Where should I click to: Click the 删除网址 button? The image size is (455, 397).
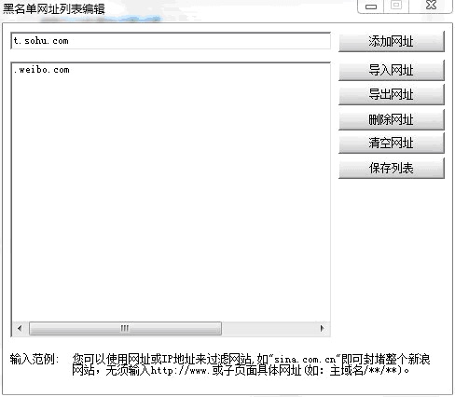pyautogui.click(x=392, y=119)
